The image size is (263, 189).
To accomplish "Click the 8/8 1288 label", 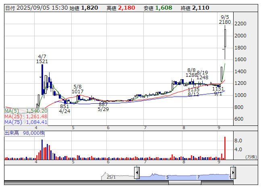I will pyautogui.click(x=191, y=72).
